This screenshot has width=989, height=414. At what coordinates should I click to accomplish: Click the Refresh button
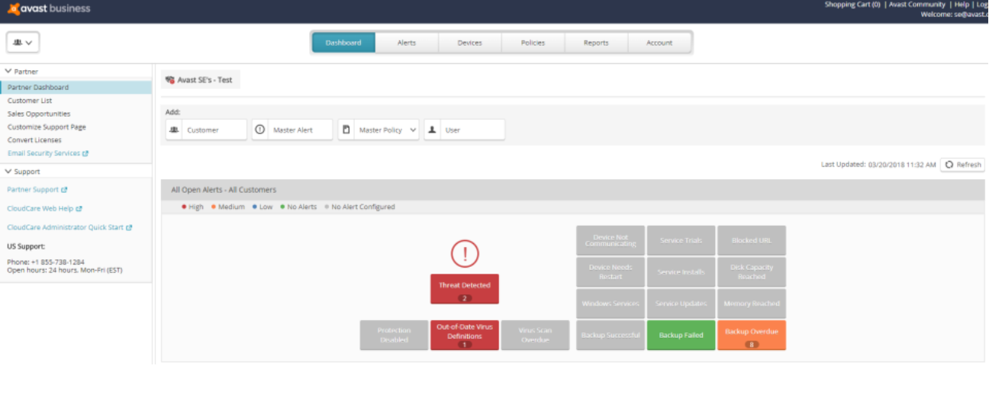[962, 165]
